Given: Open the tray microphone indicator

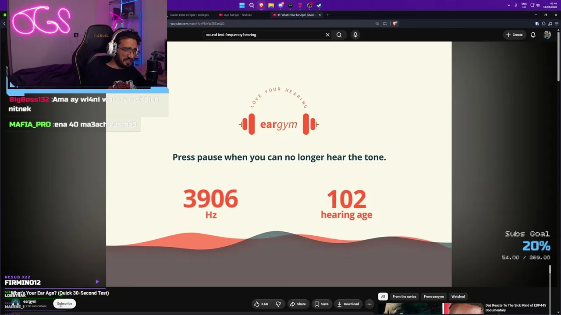Looking at the screenshot, I should (x=515, y=5).
